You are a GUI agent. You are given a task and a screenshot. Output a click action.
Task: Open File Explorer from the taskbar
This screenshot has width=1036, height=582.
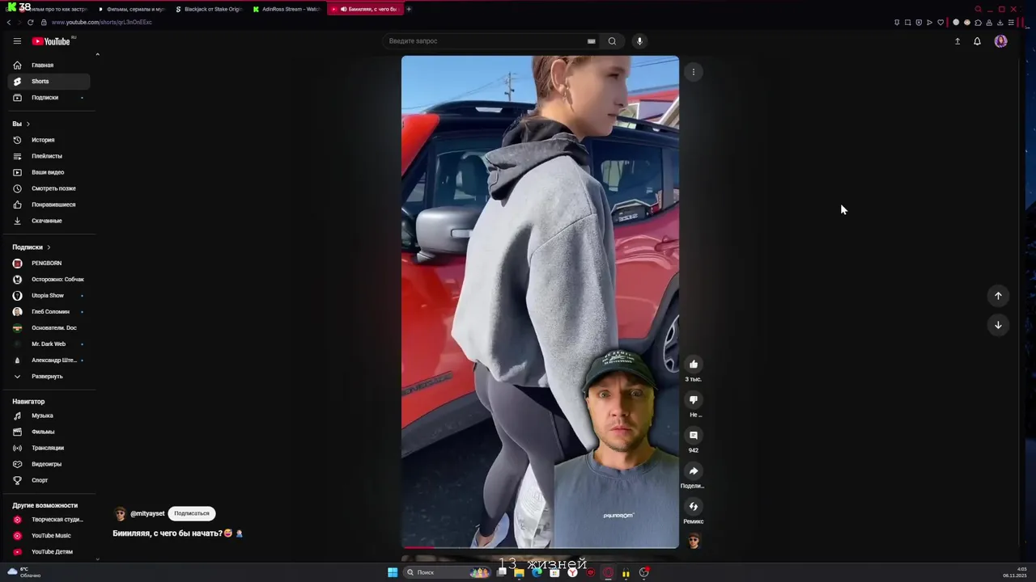tap(519, 572)
